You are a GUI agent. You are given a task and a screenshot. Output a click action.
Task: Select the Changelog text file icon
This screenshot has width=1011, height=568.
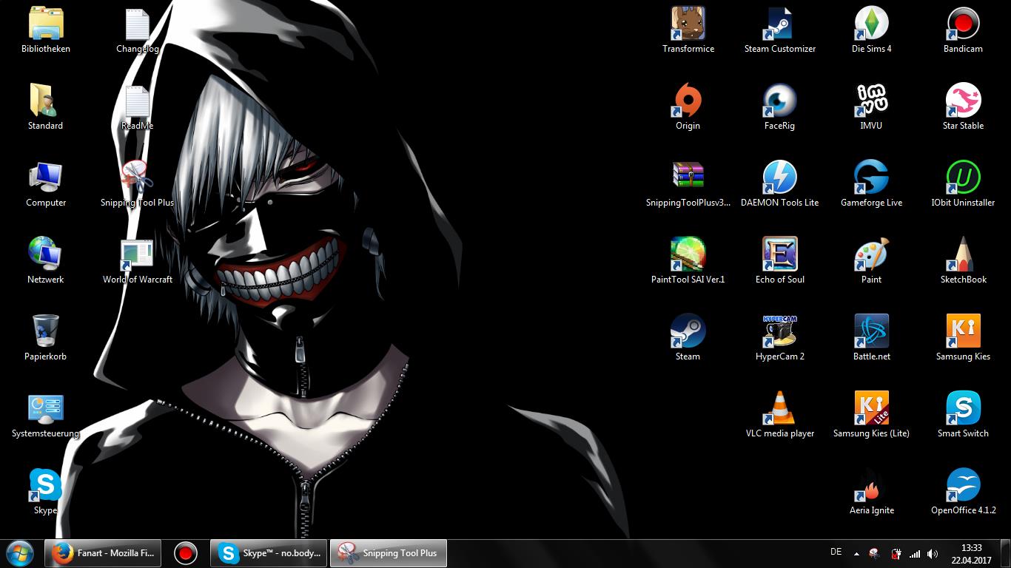click(x=138, y=30)
